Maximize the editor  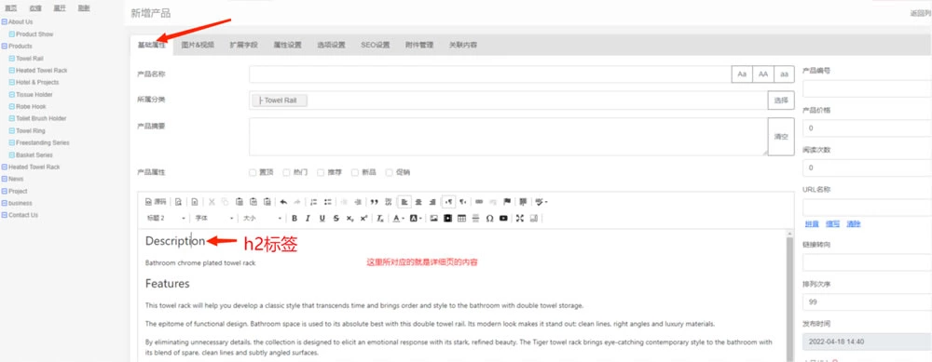coord(519,219)
